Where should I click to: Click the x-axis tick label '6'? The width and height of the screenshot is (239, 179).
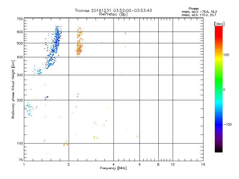point(140,164)
